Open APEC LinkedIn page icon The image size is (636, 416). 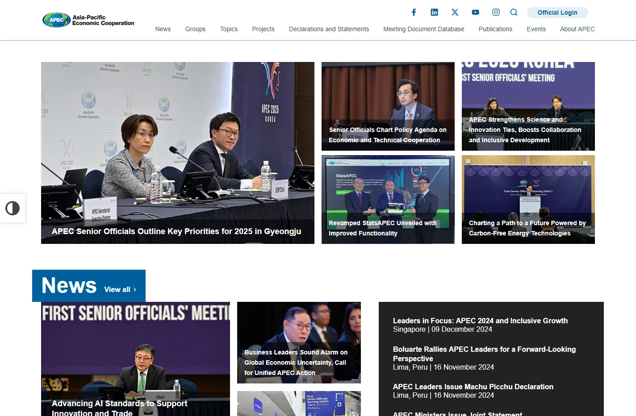coord(434,12)
